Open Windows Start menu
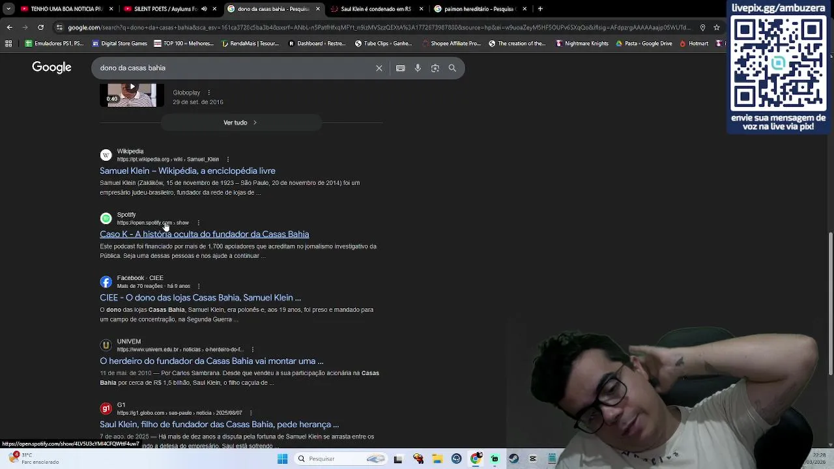This screenshot has height=469, width=834. (x=282, y=459)
